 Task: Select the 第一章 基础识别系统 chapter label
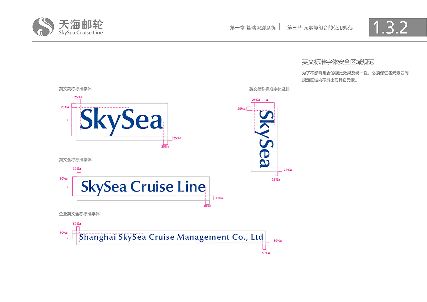coord(253,28)
